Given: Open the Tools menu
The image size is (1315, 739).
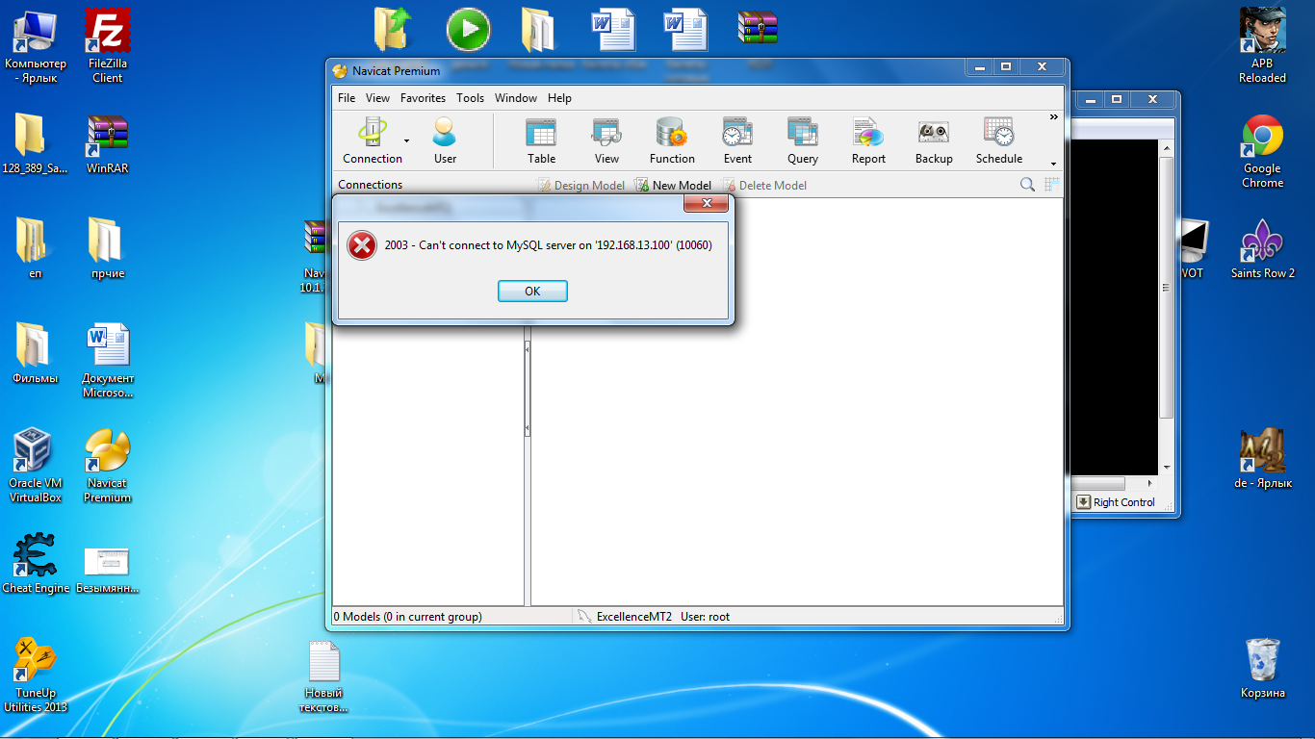Looking at the screenshot, I should point(470,98).
